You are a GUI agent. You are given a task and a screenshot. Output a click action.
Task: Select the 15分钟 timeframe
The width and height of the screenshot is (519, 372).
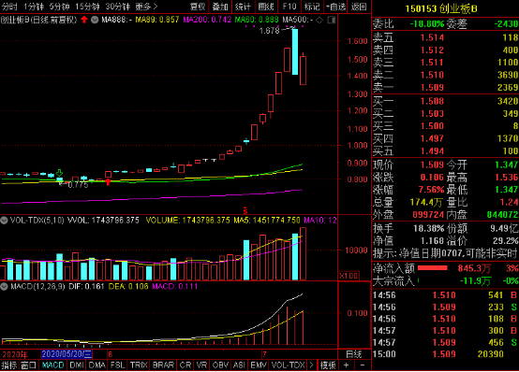(x=87, y=7)
